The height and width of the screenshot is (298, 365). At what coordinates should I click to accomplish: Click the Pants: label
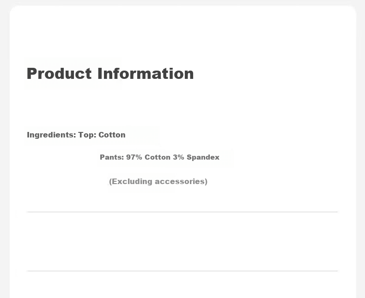112,157
